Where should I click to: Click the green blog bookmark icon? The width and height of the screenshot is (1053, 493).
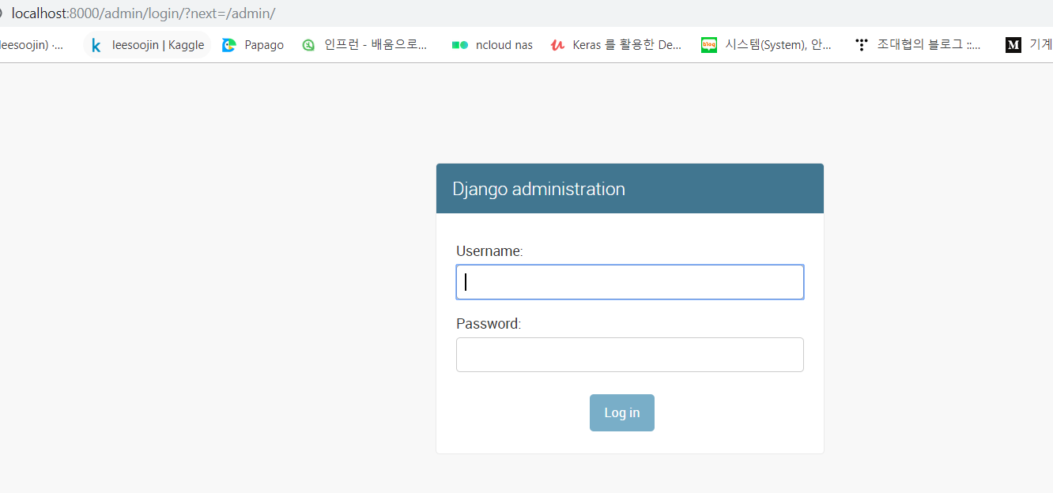tap(708, 45)
